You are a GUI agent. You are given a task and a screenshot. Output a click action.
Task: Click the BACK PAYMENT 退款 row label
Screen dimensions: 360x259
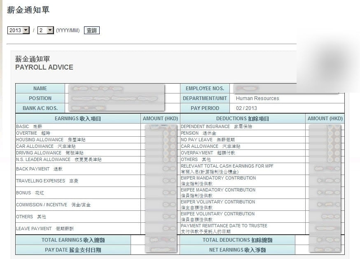tap(39, 169)
